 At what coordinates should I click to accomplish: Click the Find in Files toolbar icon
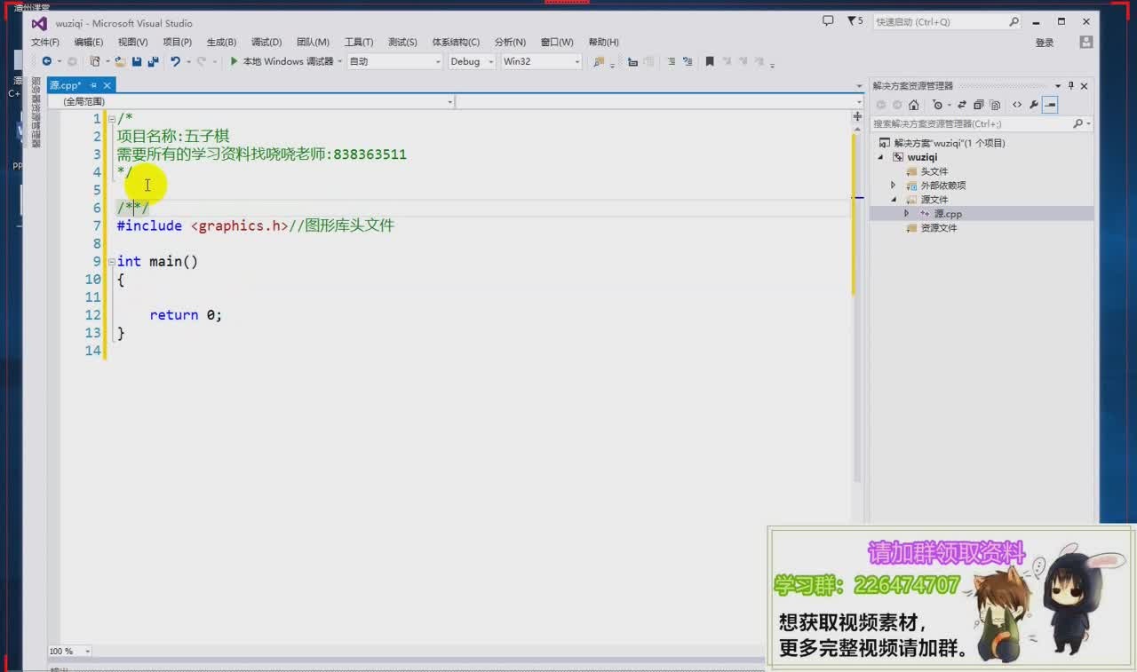point(599,61)
